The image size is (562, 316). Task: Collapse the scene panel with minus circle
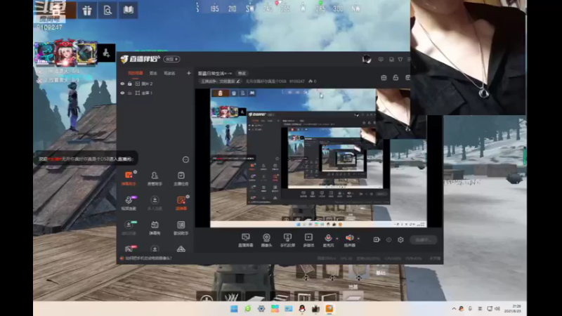[x=185, y=159]
